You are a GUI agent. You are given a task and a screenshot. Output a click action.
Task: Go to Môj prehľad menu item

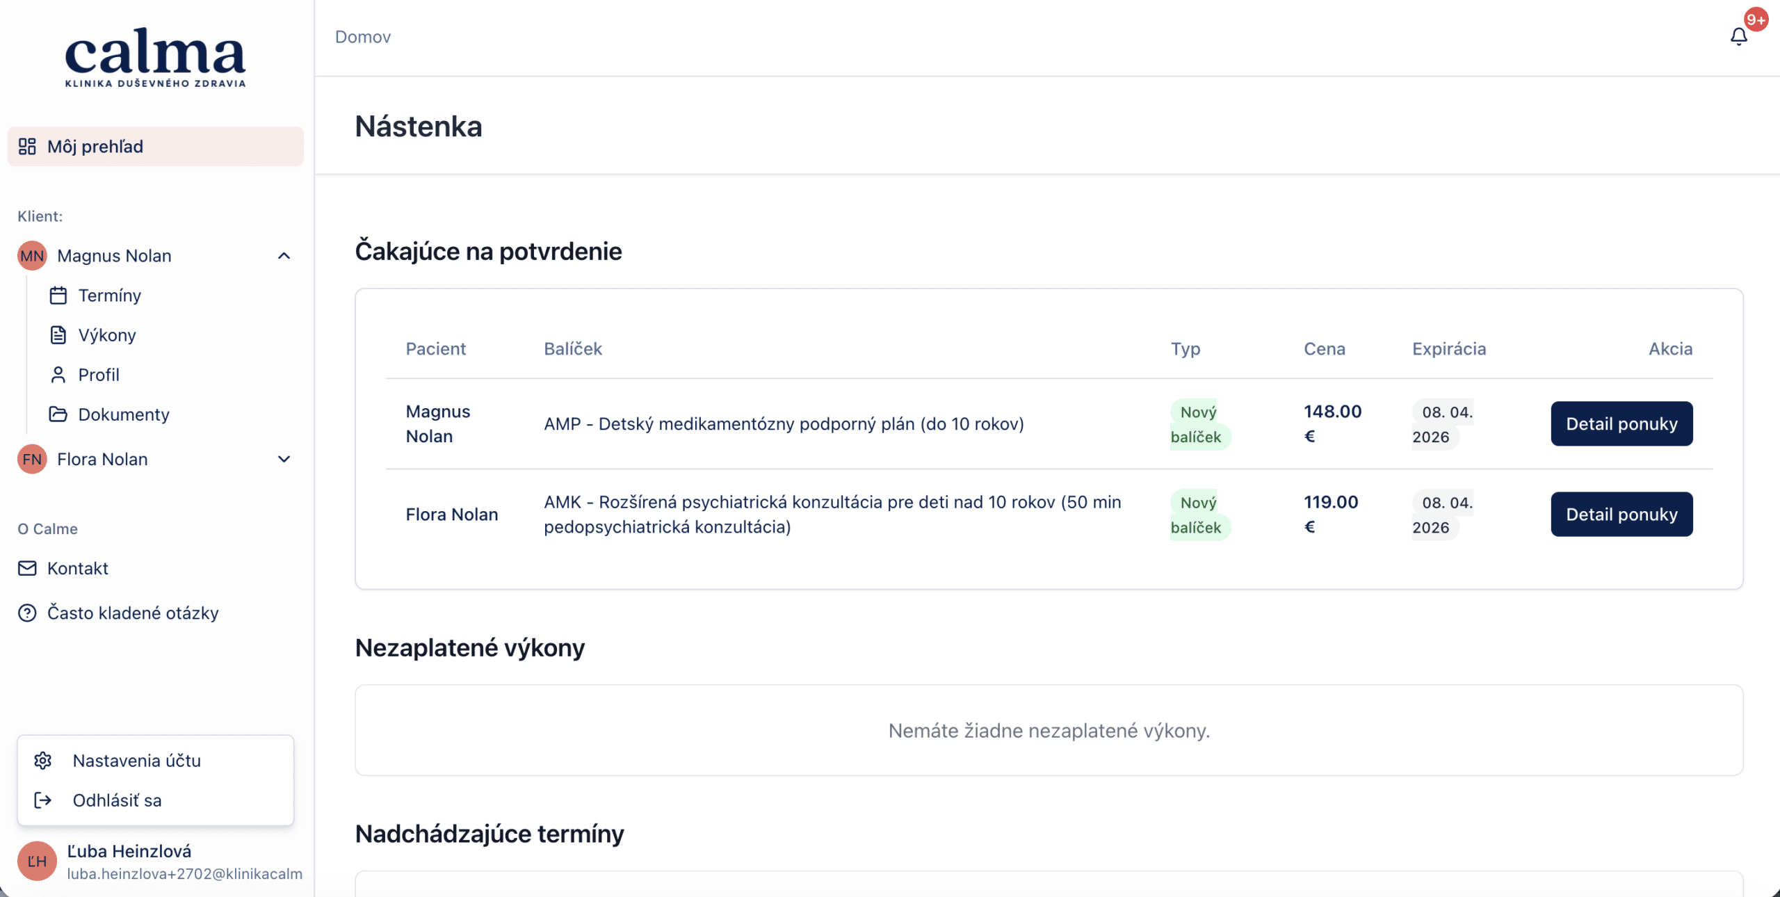tap(95, 146)
